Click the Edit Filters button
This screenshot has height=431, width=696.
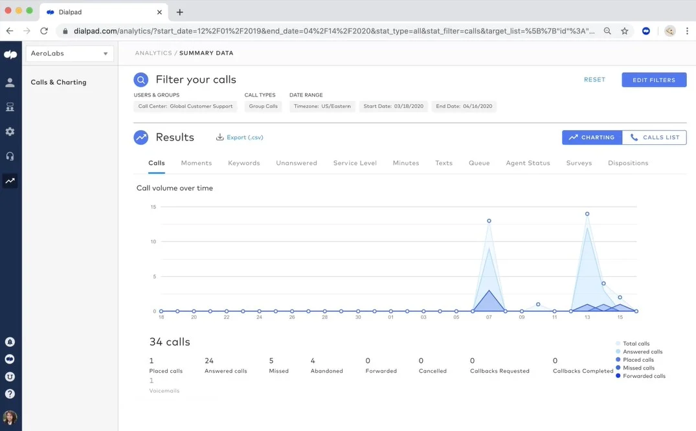[654, 80]
